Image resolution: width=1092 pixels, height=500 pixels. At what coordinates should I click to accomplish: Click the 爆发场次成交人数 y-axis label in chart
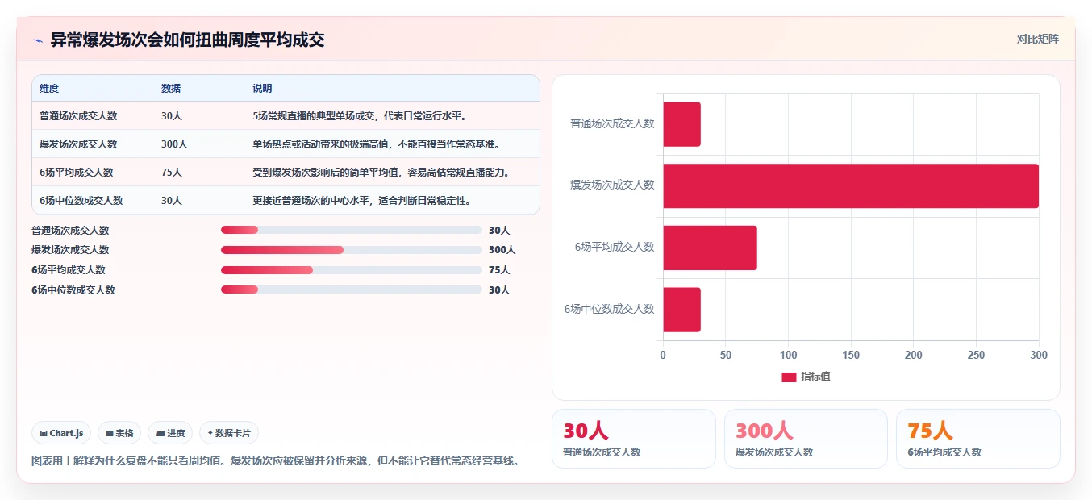(612, 185)
